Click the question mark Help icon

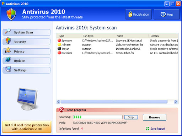[163, 14]
